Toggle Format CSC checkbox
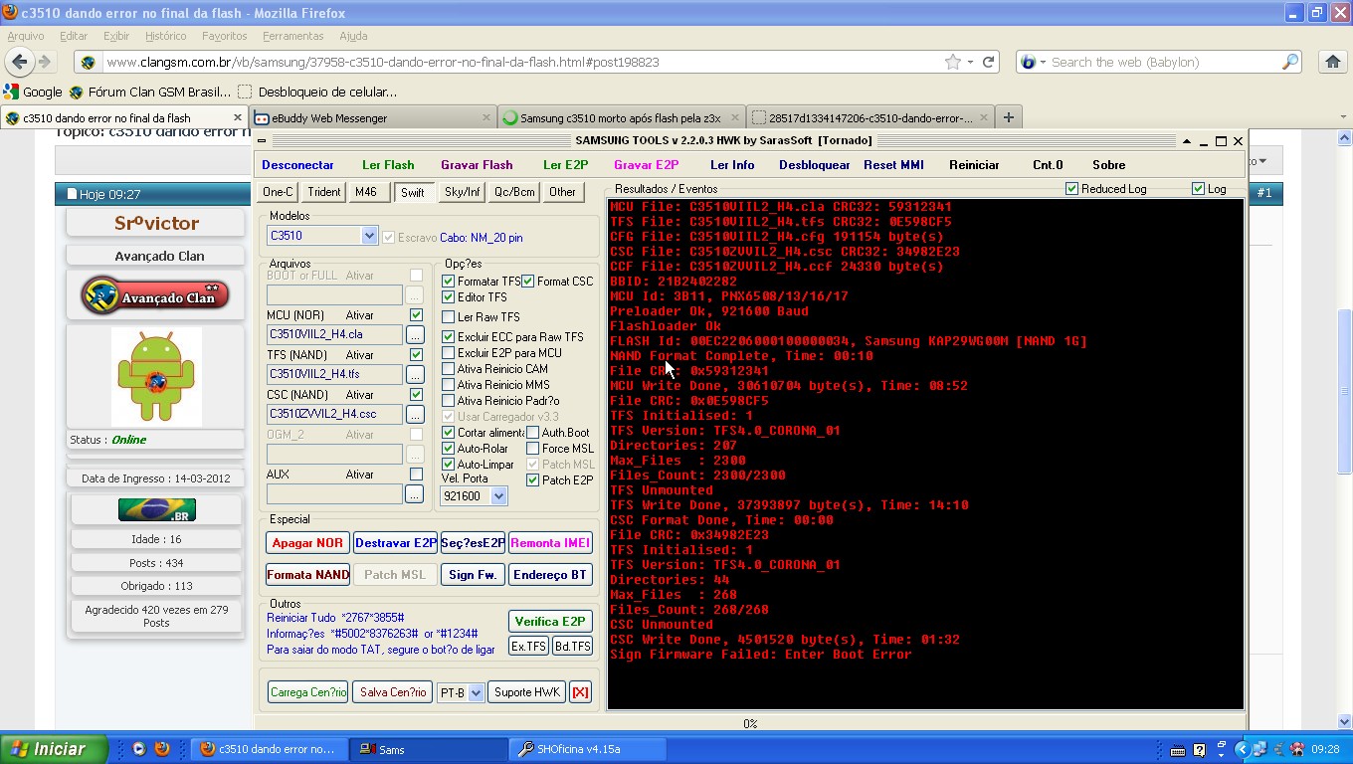Image resolution: width=1353 pixels, height=764 pixels. pyautogui.click(x=528, y=282)
